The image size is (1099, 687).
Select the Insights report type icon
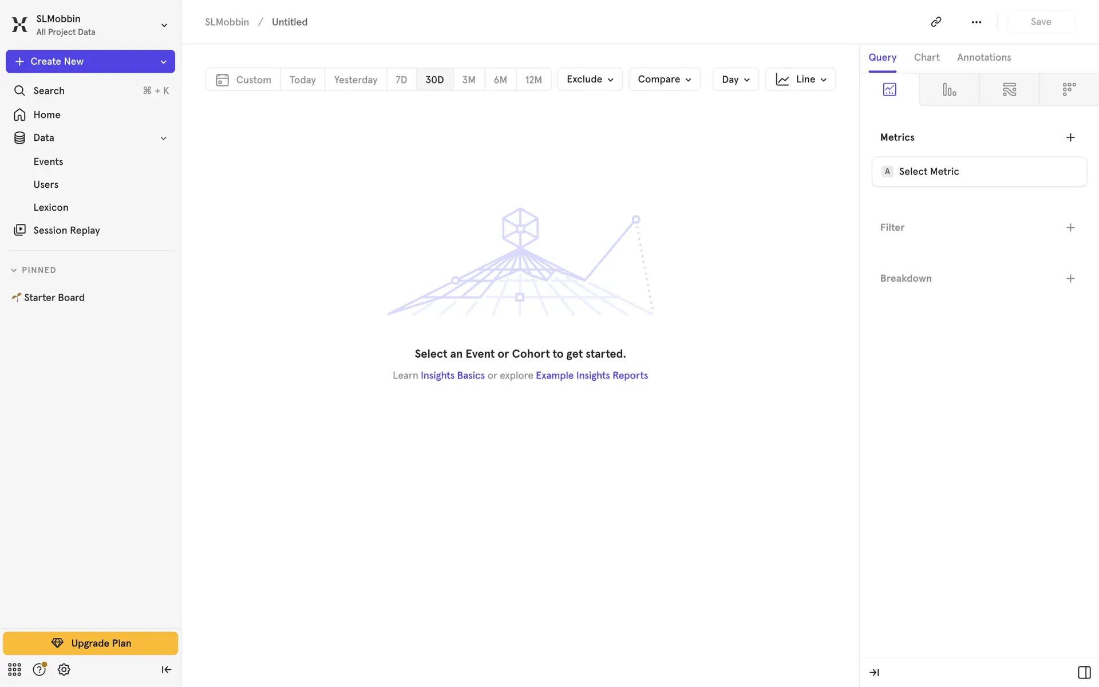(890, 89)
